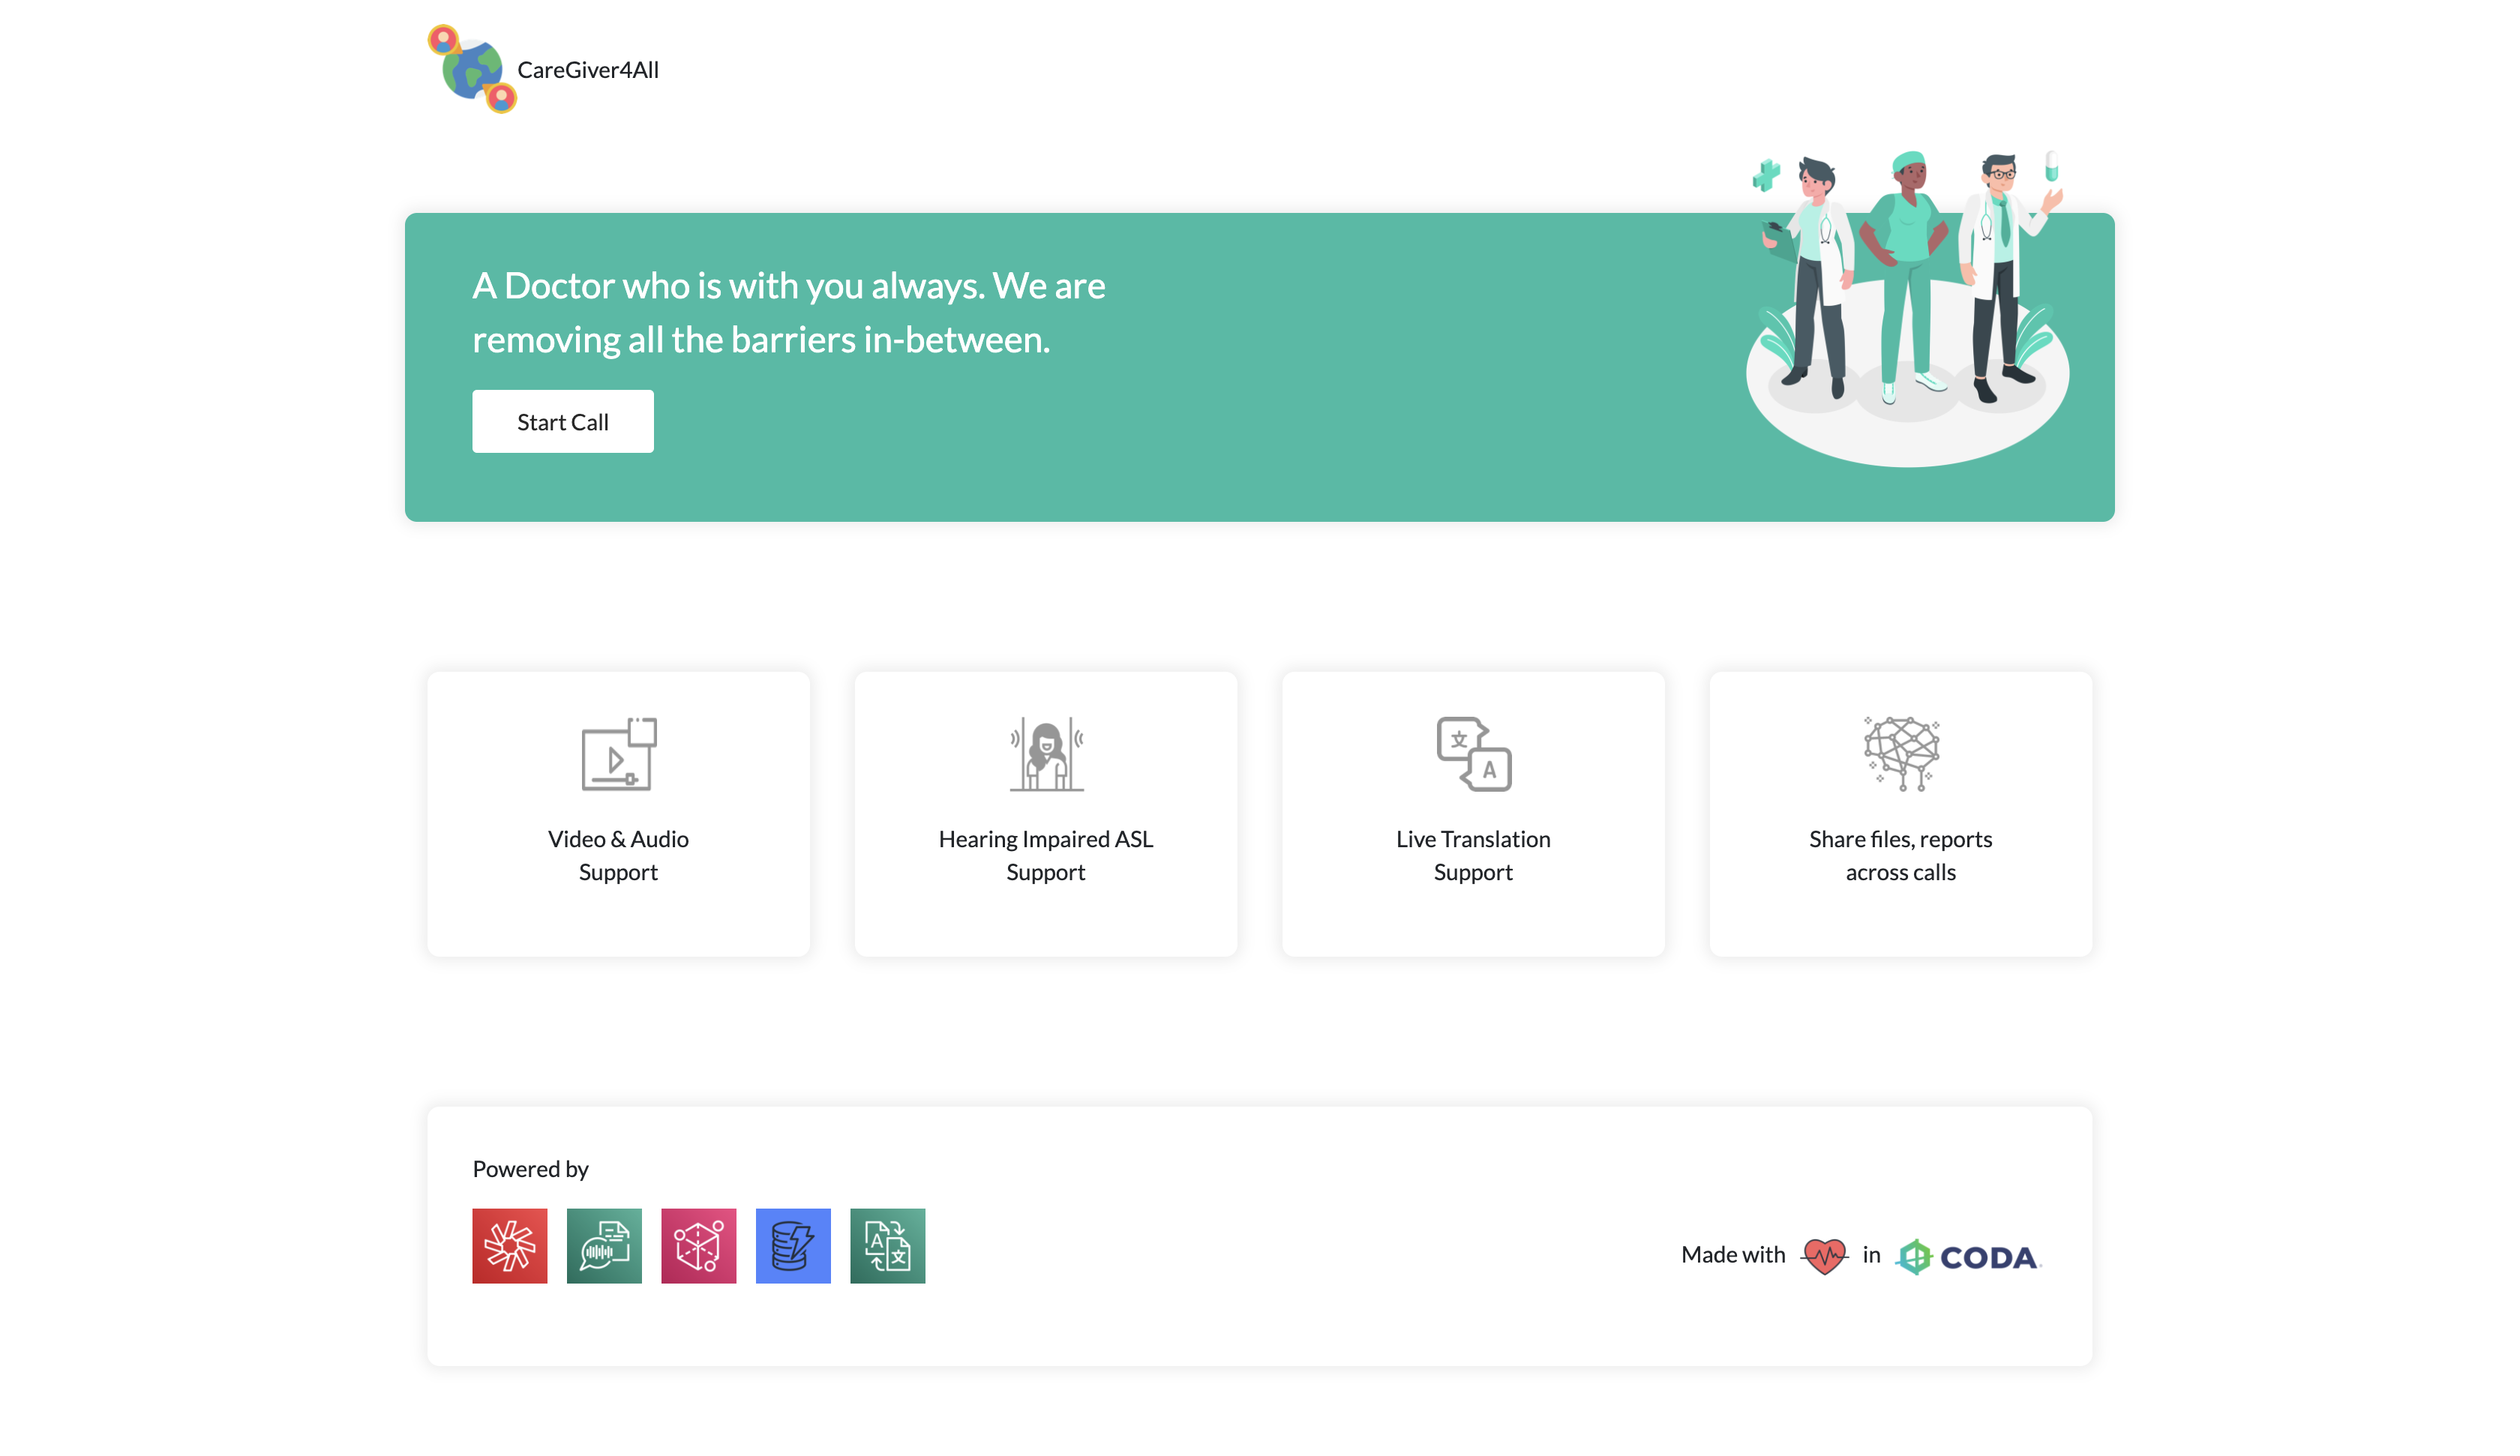
Task: Click the globe logo in header
Action: [472, 69]
